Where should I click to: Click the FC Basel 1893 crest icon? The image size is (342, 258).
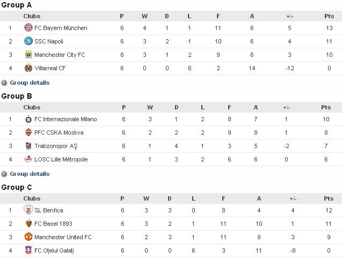pos(28,224)
